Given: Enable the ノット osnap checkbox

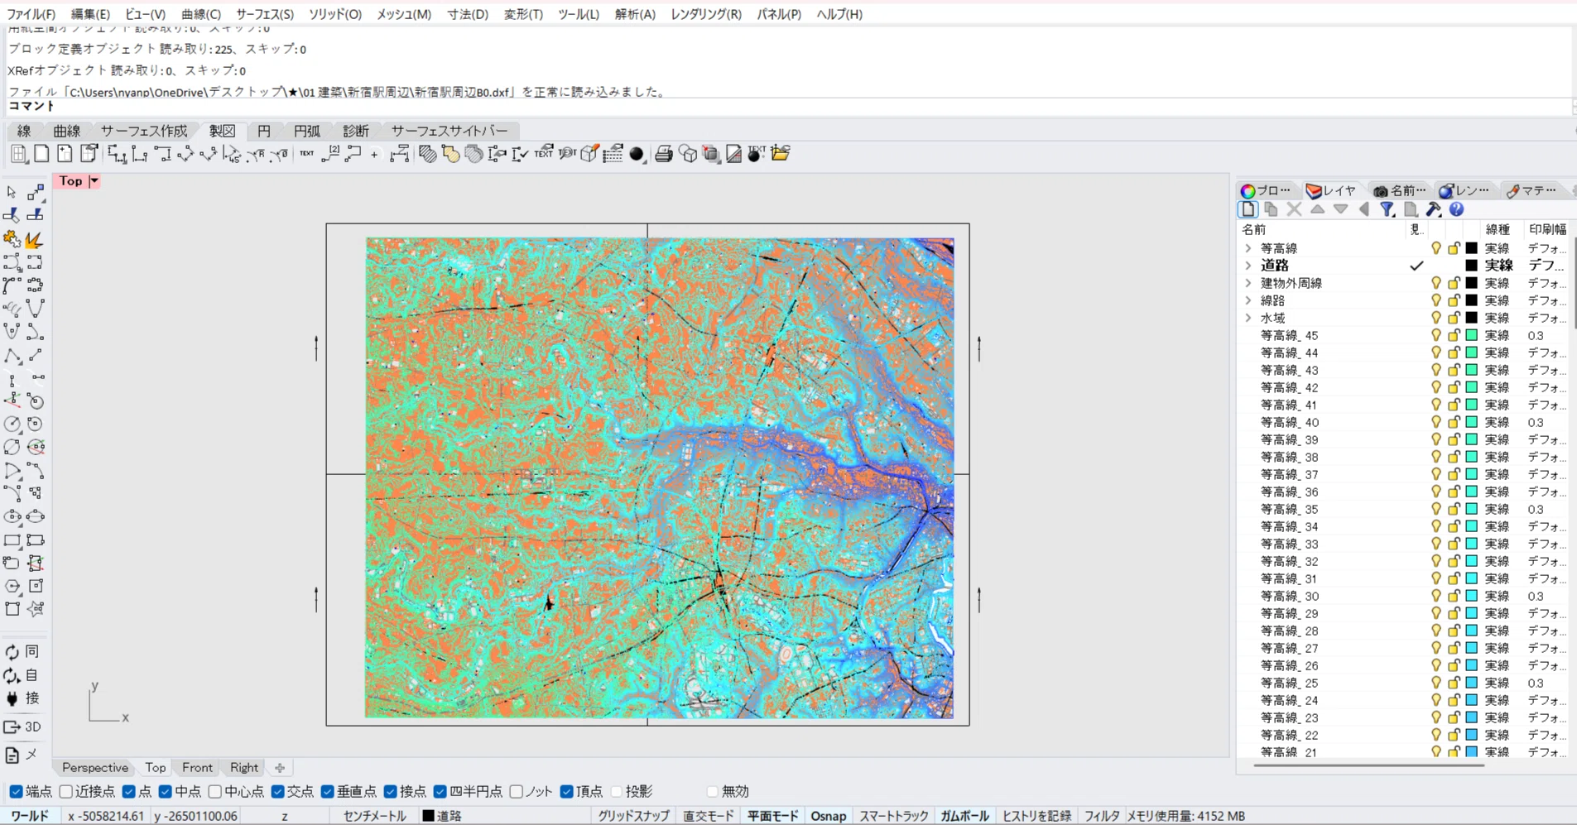Looking at the screenshot, I should (517, 792).
